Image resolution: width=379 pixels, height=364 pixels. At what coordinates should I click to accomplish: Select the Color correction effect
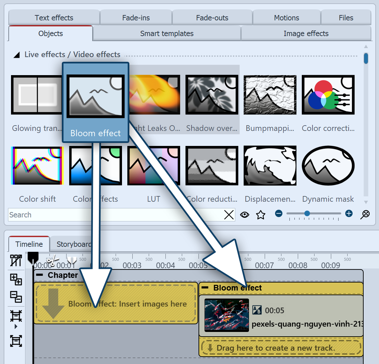point(328,95)
